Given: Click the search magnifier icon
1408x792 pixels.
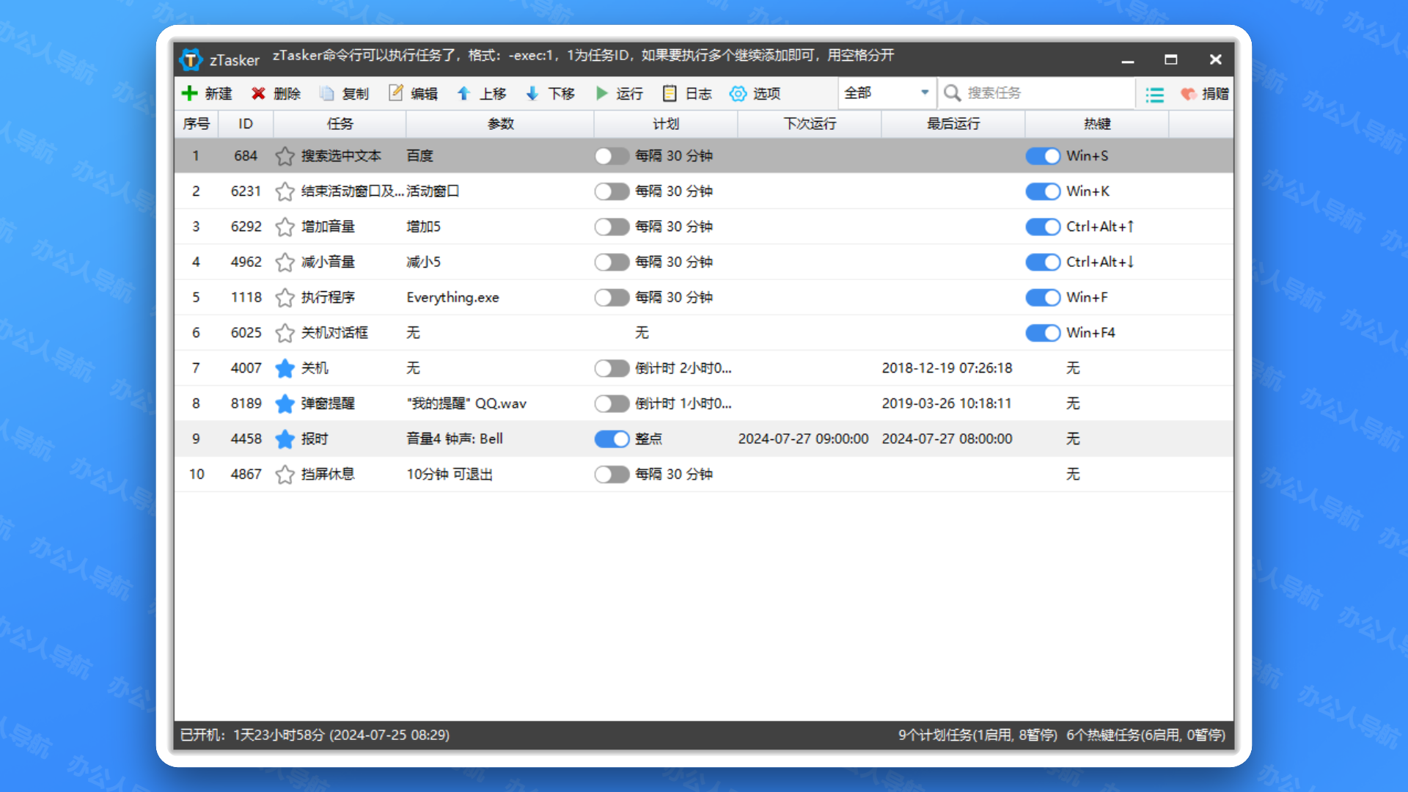Looking at the screenshot, I should click(952, 93).
